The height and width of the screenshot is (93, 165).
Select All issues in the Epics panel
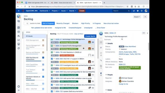35,36
